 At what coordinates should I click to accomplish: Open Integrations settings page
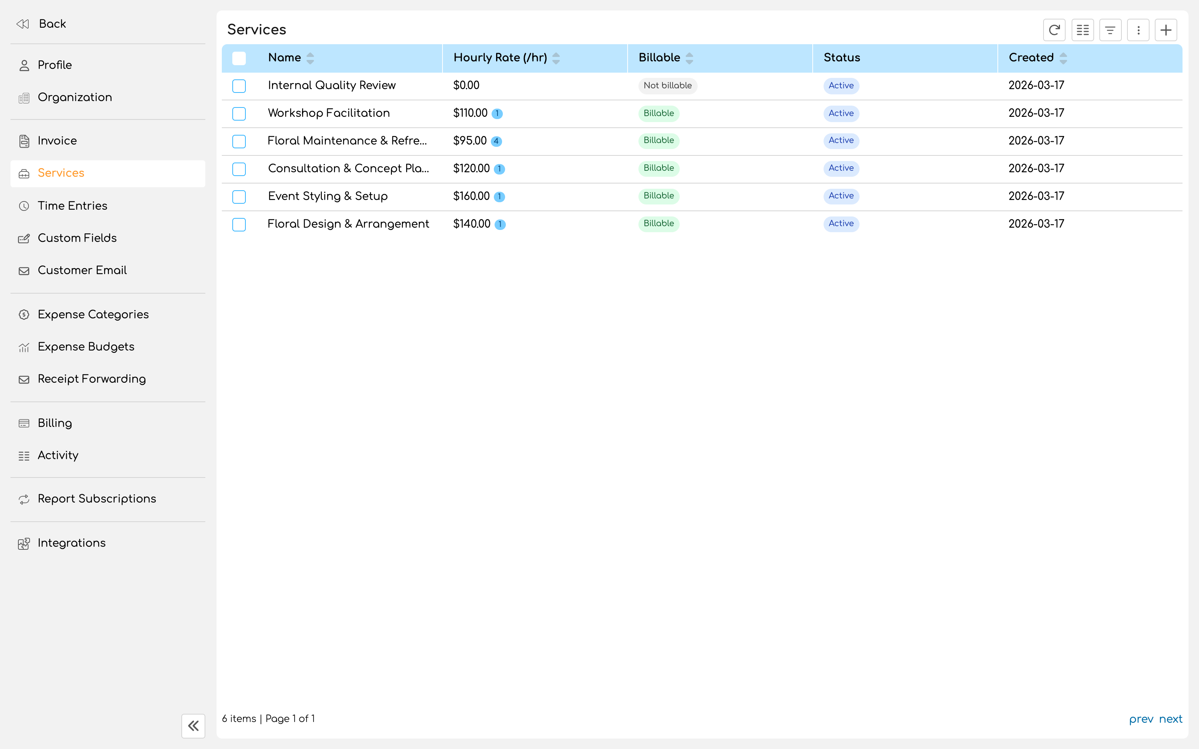pos(108,543)
